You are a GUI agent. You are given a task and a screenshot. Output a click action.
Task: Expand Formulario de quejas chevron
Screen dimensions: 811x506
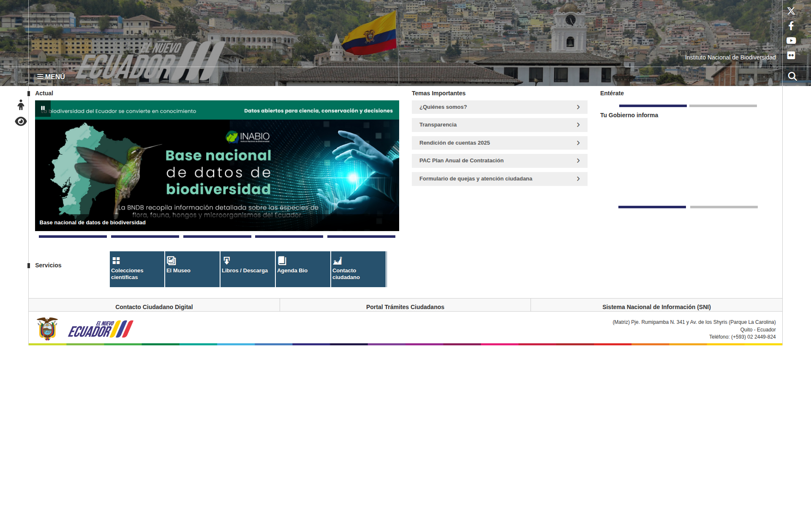[x=578, y=179]
